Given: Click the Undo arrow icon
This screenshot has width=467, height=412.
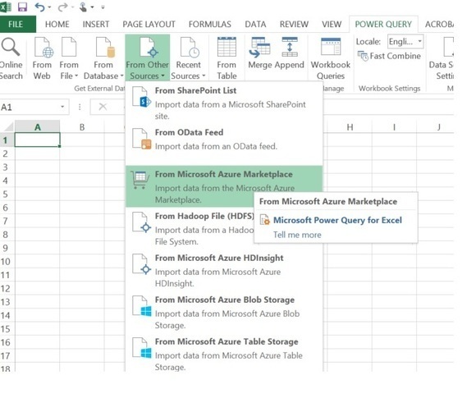Looking at the screenshot, I should click(39, 7).
